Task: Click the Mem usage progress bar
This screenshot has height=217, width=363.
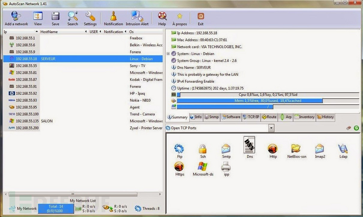Action: [x=268, y=101]
